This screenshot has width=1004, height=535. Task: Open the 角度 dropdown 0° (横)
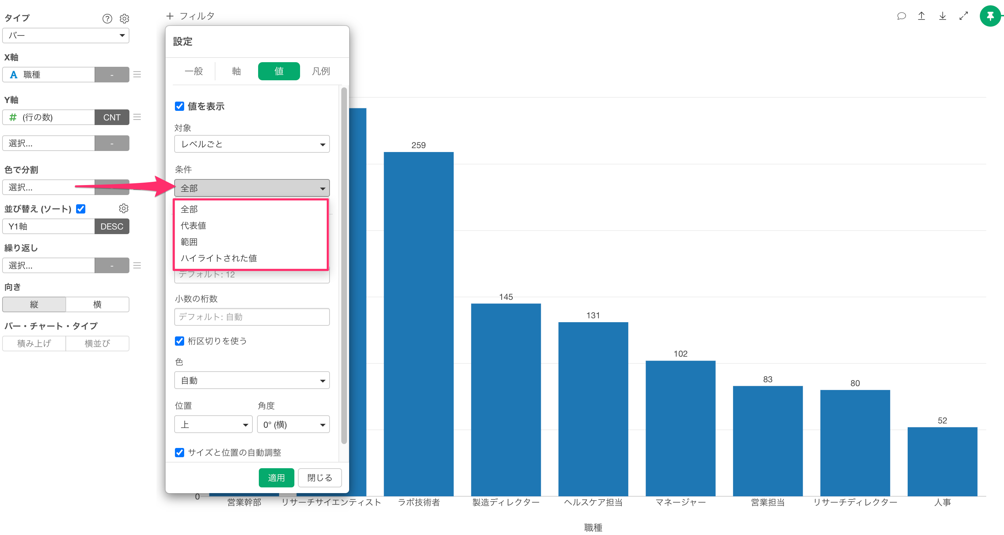click(293, 424)
